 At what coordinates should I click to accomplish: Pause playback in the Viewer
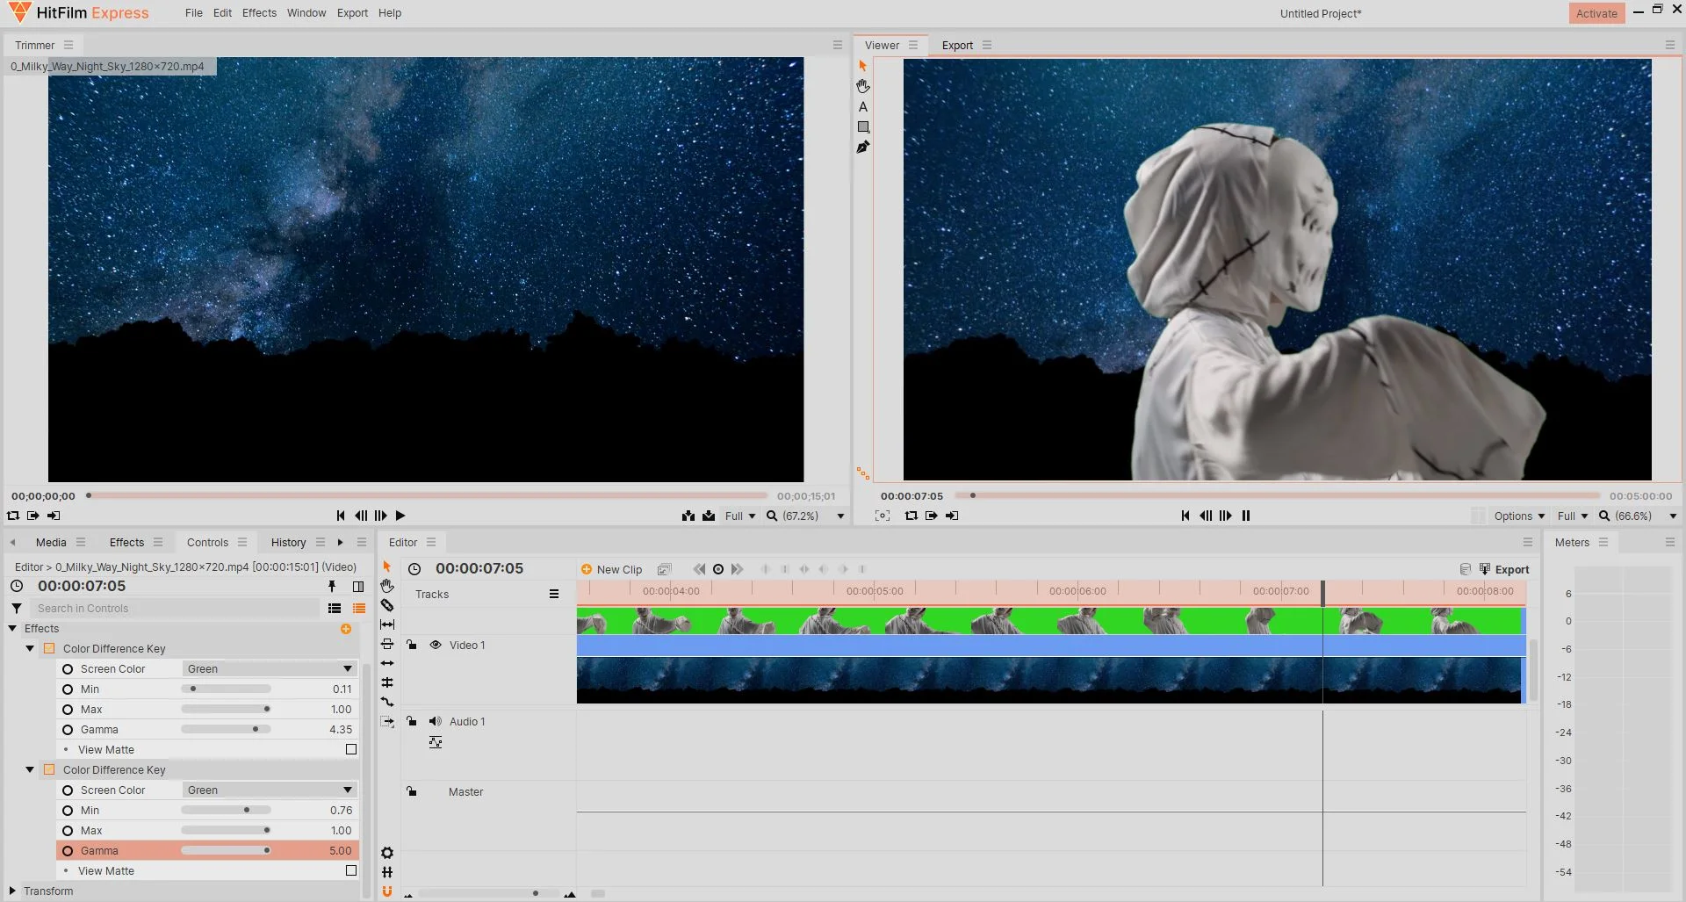(1246, 516)
